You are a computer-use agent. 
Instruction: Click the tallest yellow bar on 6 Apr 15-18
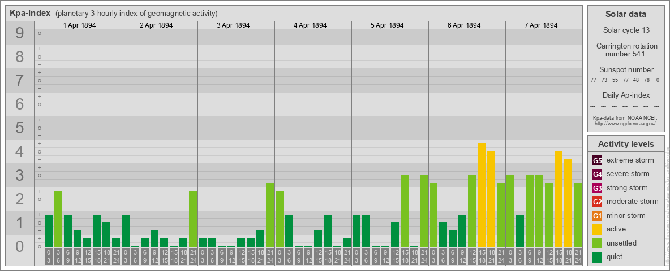point(482,195)
